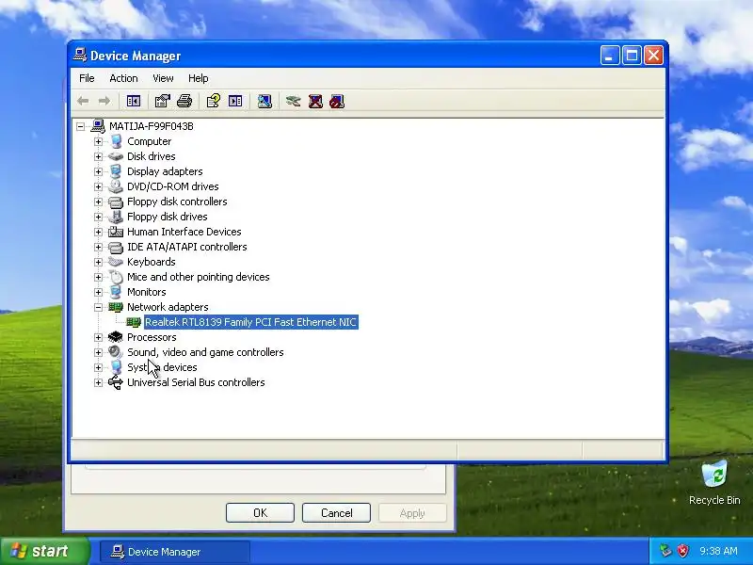Click the MATIJA-F99F043B computer icon

coord(98,126)
